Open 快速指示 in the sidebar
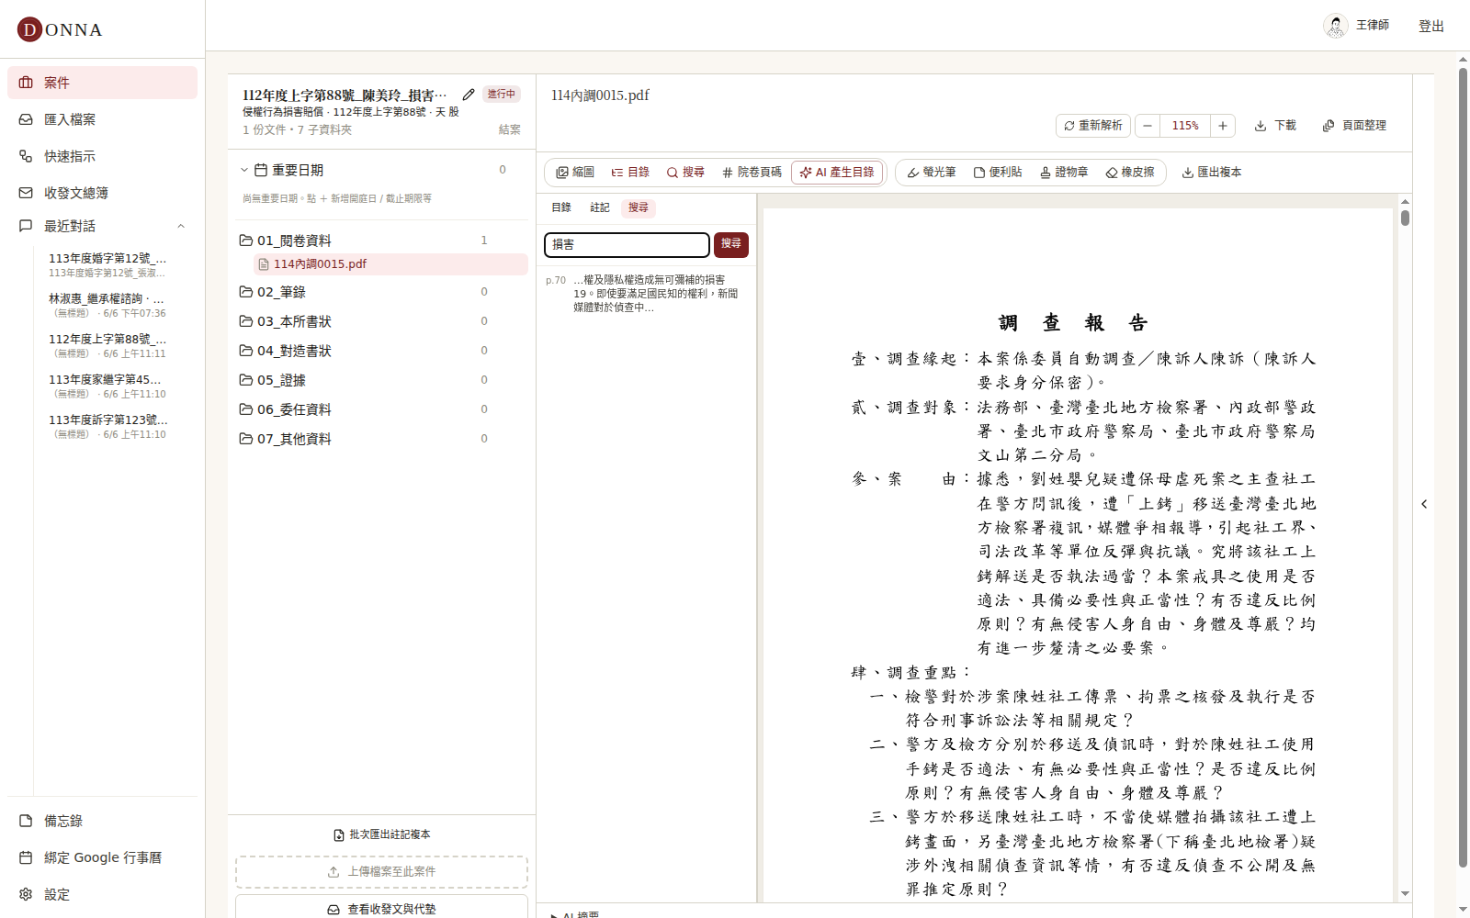This screenshot has height=918, width=1470. point(102,156)
